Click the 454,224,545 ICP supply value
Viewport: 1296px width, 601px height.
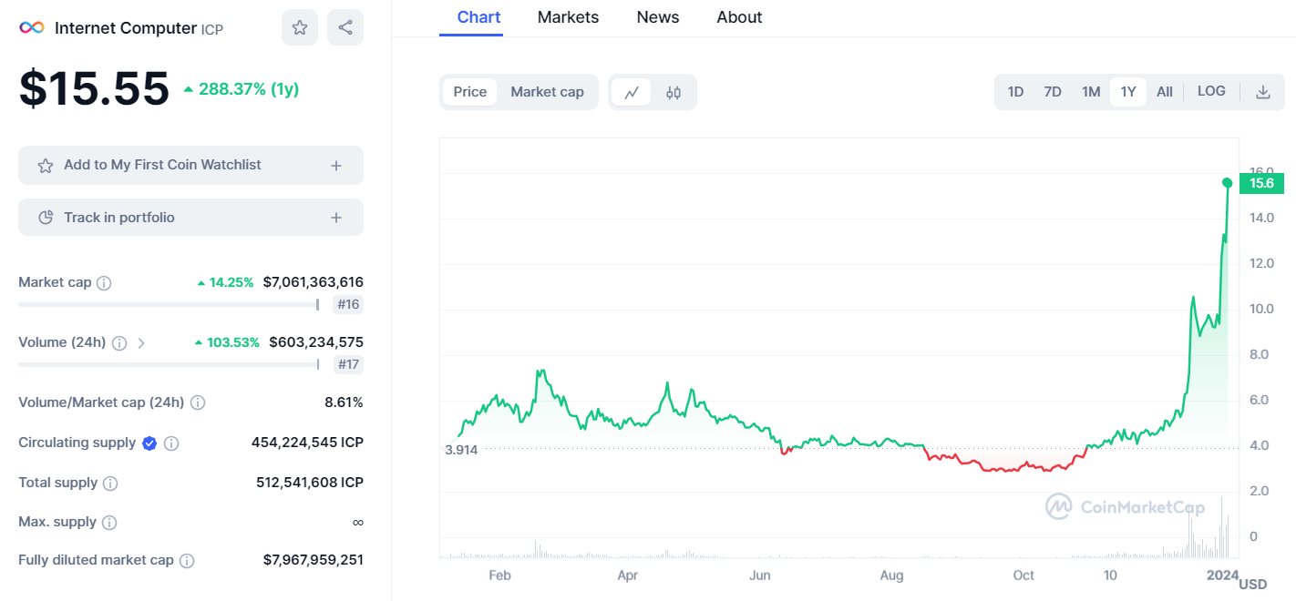tap(307, 443)
